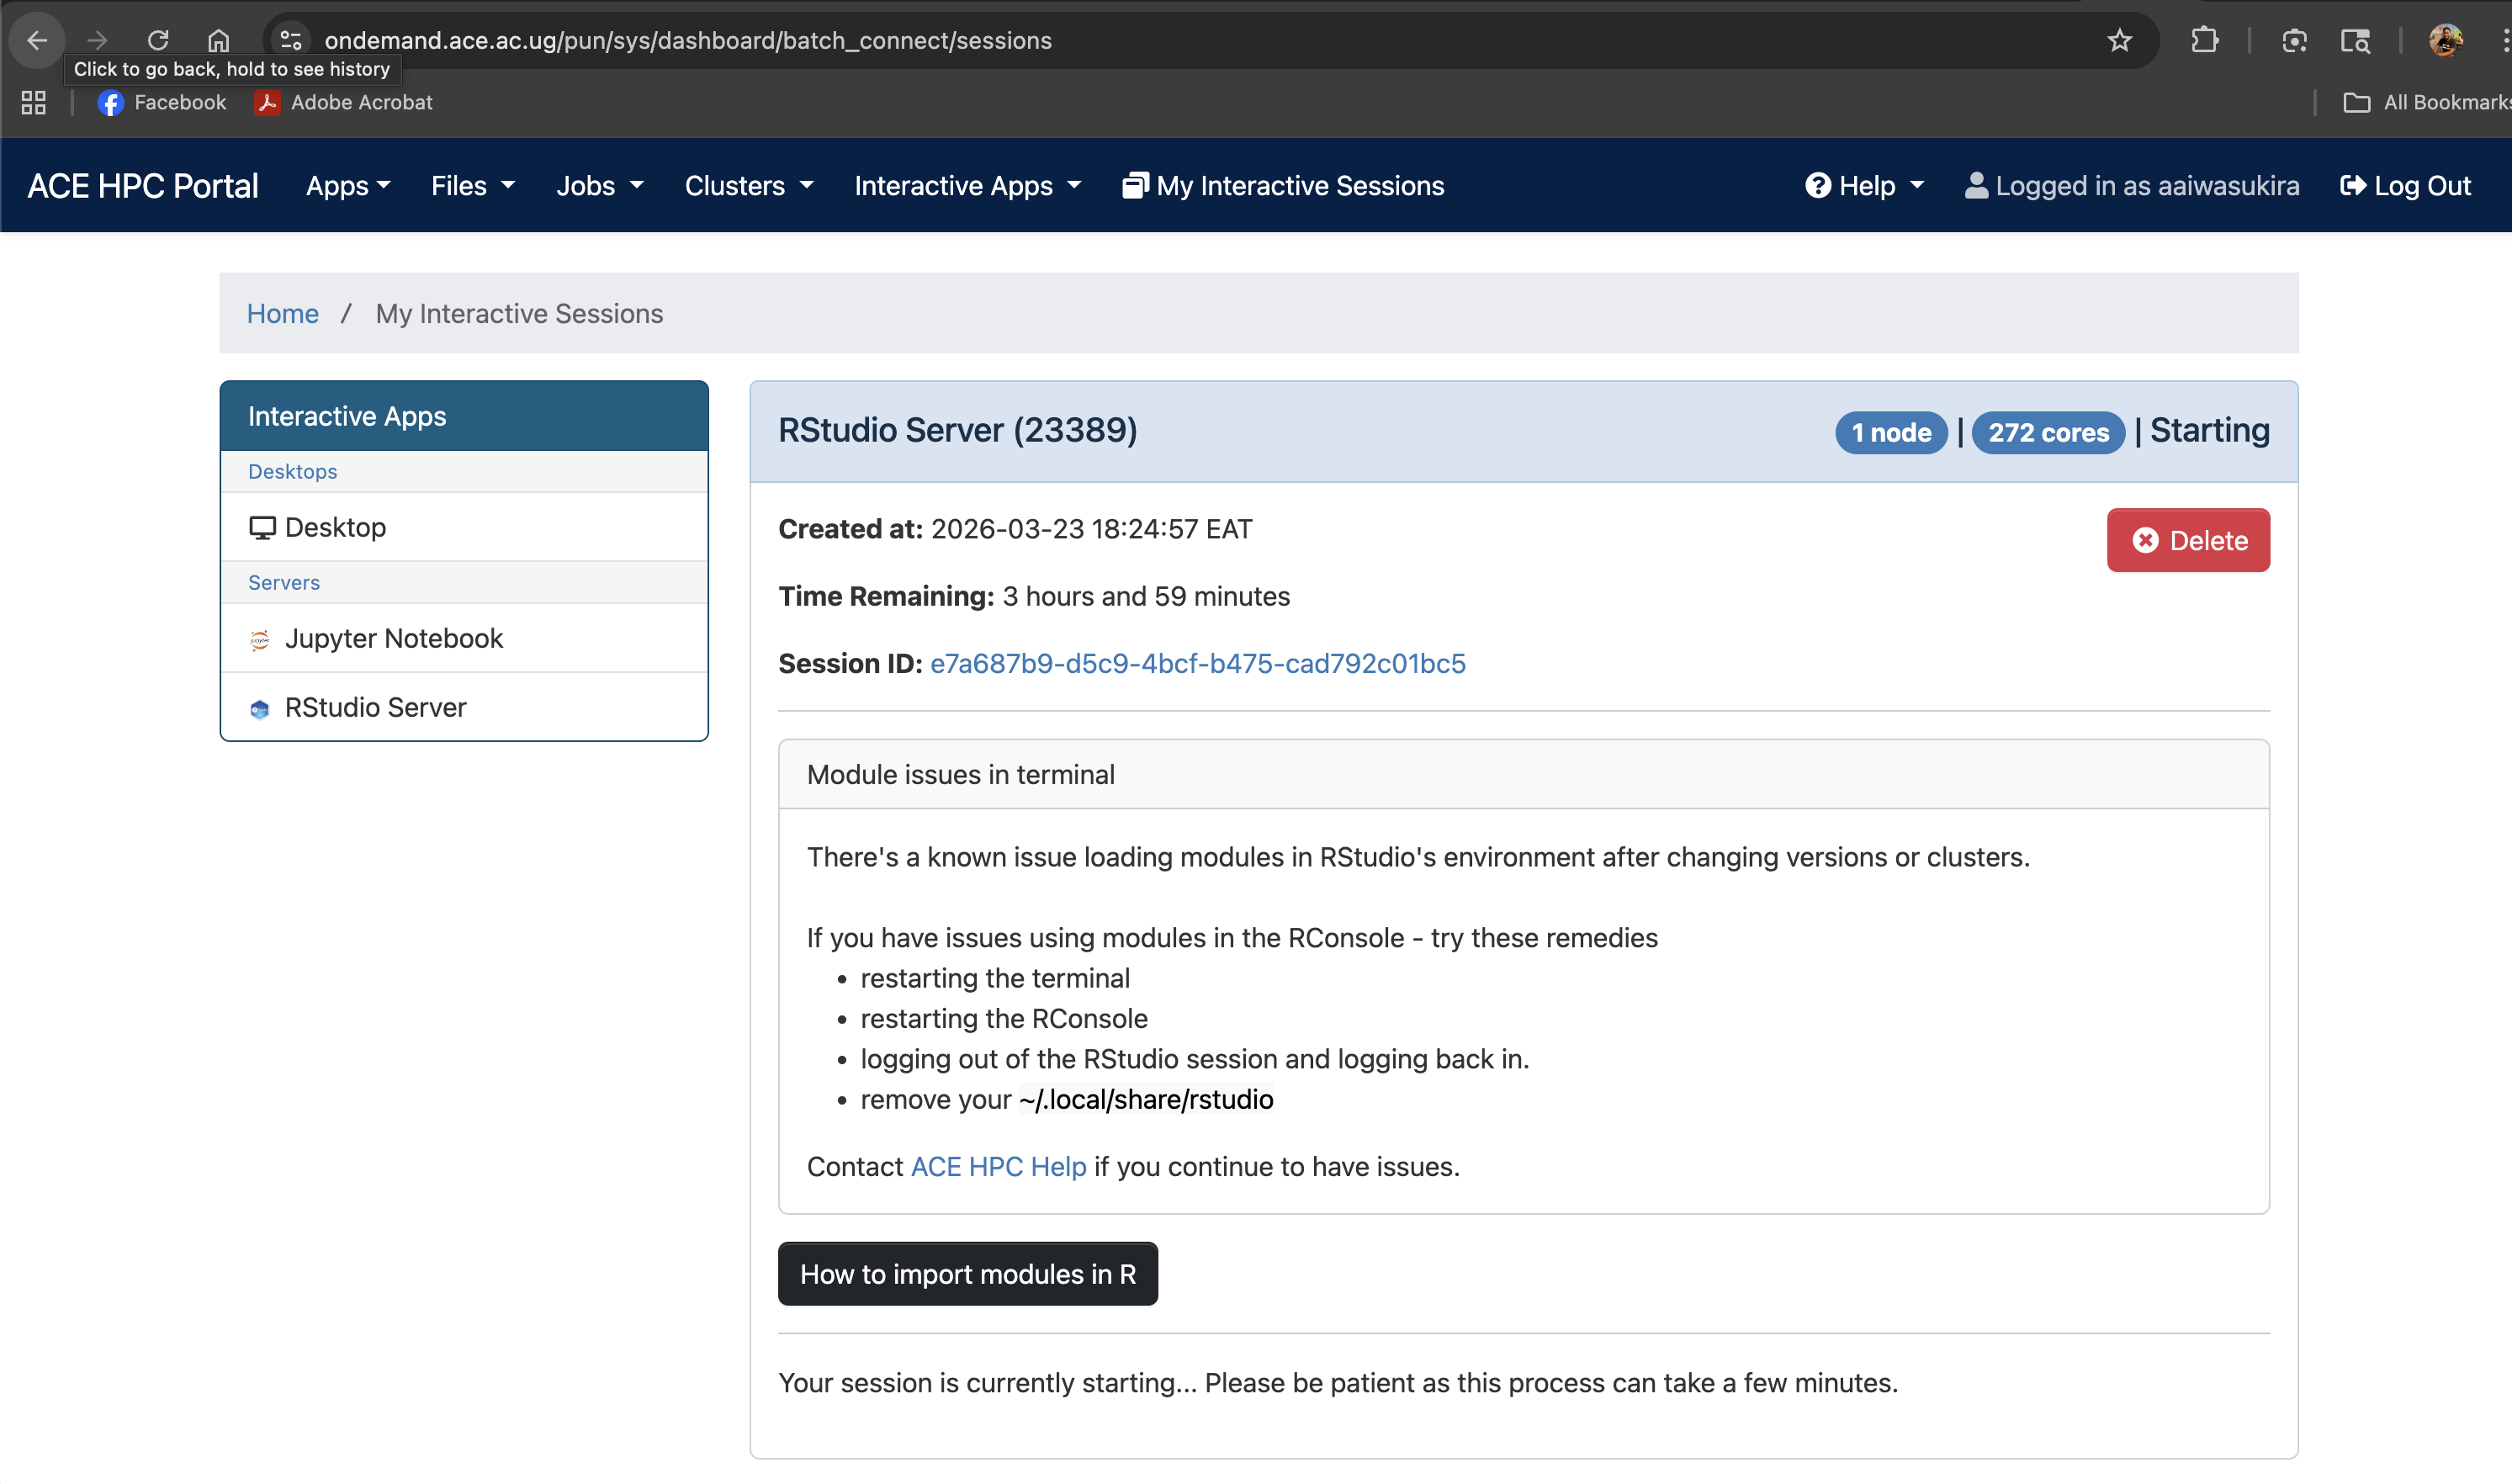Bookmark this page with the star icon
Image resolution: width=2512 pixels, height=1484 pixels.
2120,40
